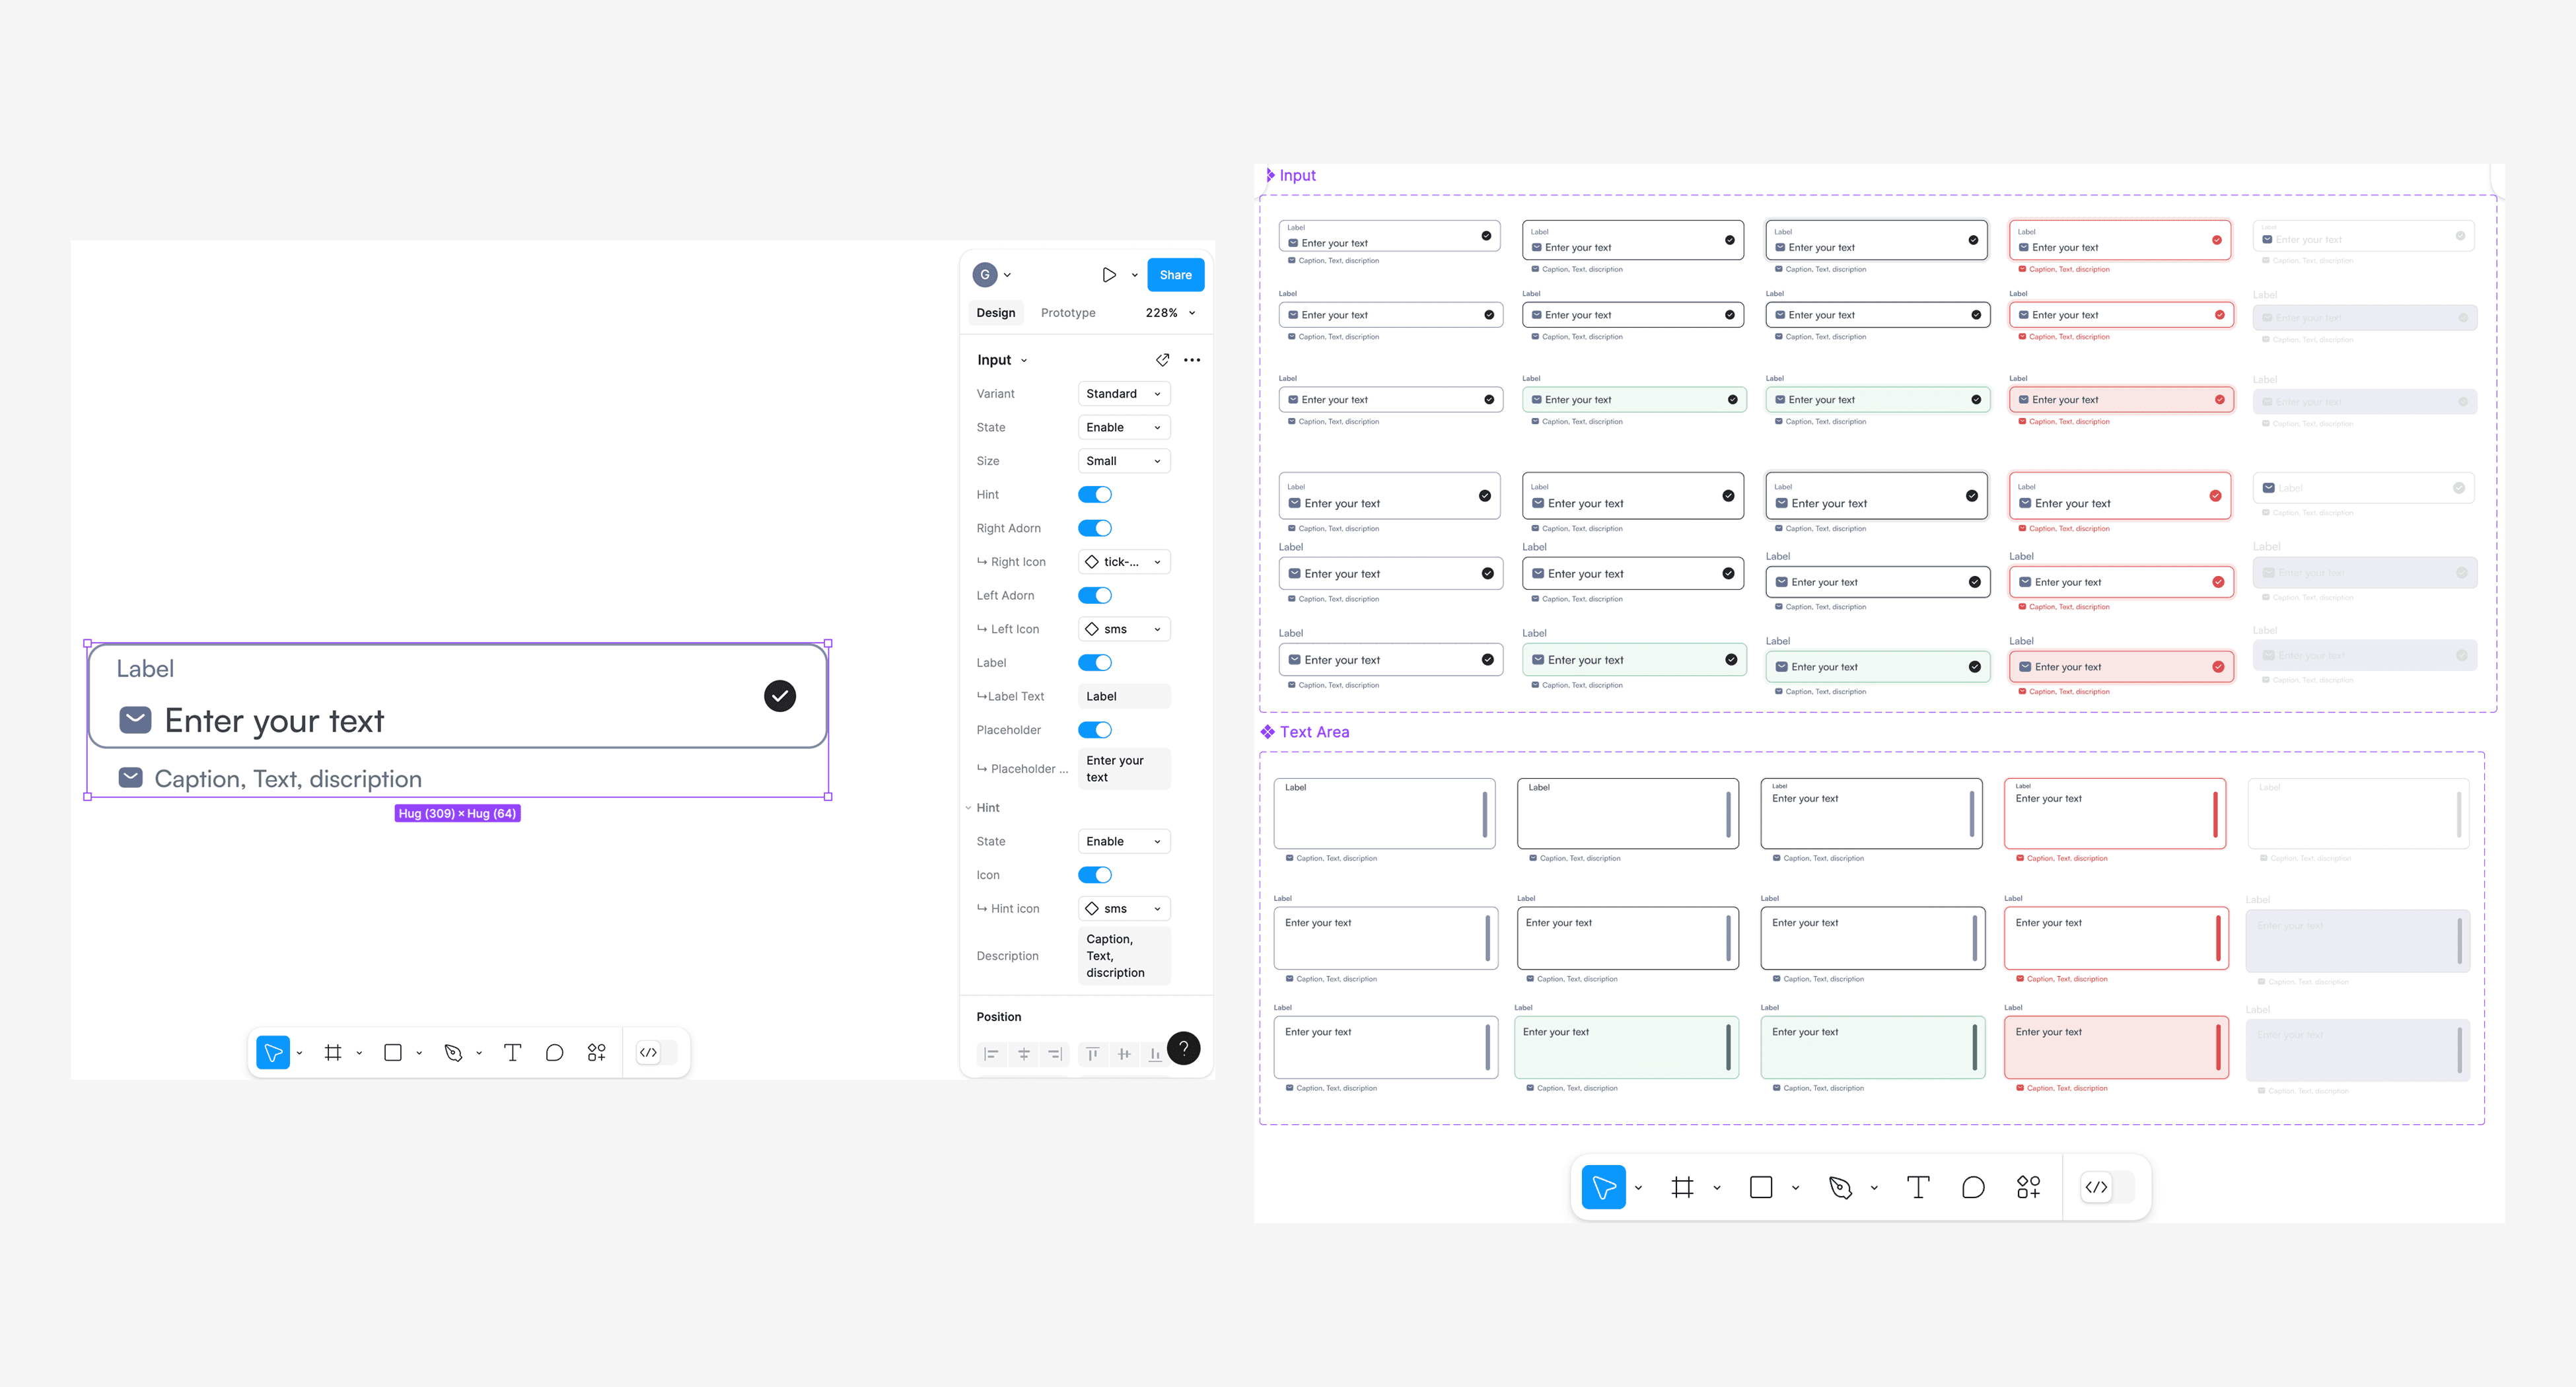Open Resources tool in small toolbar
Image resolution: width=2576 pixels, height=1387 pixels.
coord(597,1052)
